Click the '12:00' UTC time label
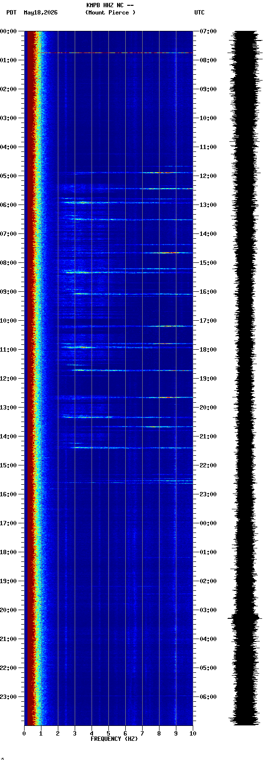 click(208, 176)
